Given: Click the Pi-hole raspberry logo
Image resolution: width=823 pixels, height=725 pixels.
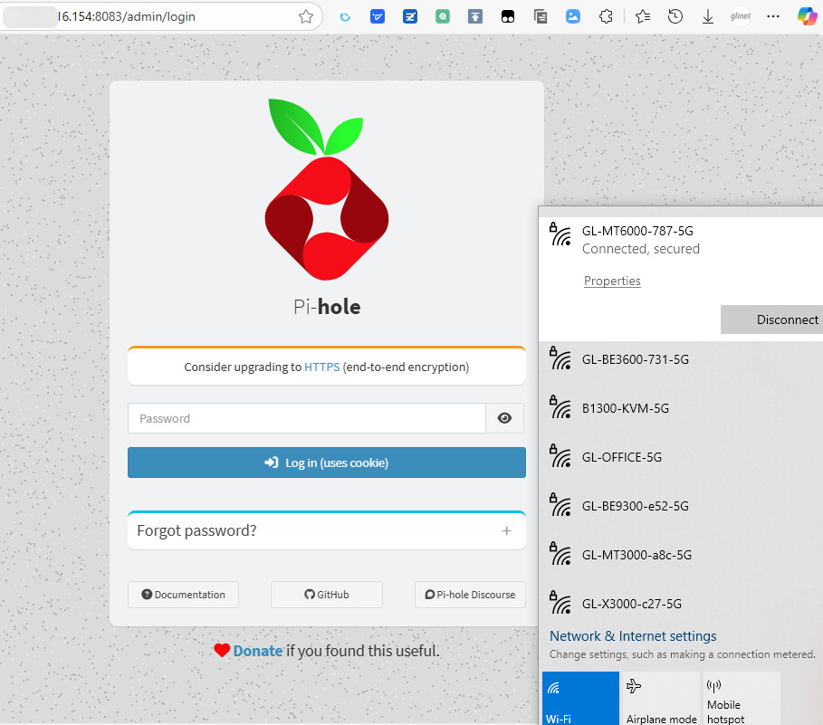Looking at the screenshot, I should (326, 190).
